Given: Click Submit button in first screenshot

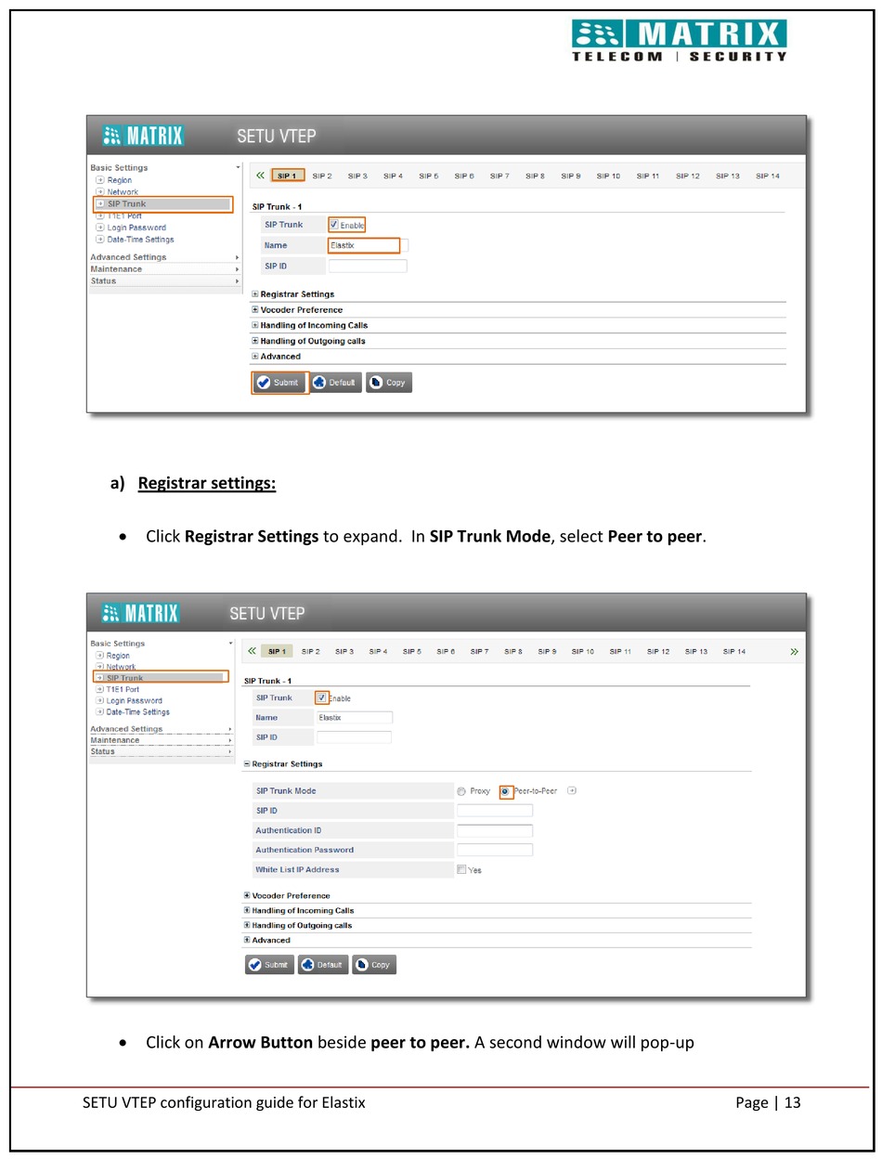Looking at the screenshot, I should (x=279, y=383).
